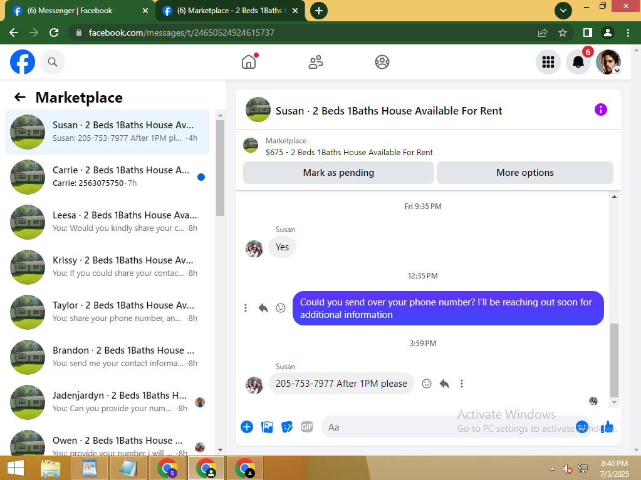Click the muted volume tray icon
This screenshot has width=641, height=480.
point(568,469)
